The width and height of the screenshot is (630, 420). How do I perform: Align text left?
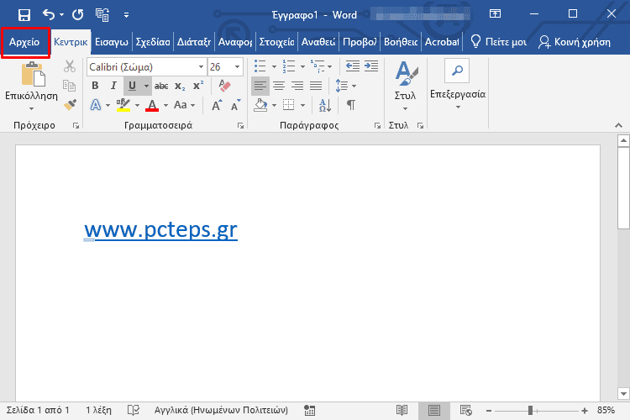point(260,86)
